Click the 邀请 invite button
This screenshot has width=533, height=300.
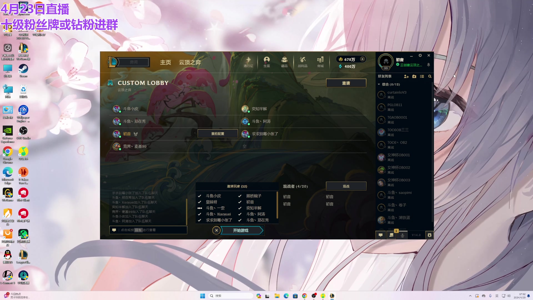point(346,83)
